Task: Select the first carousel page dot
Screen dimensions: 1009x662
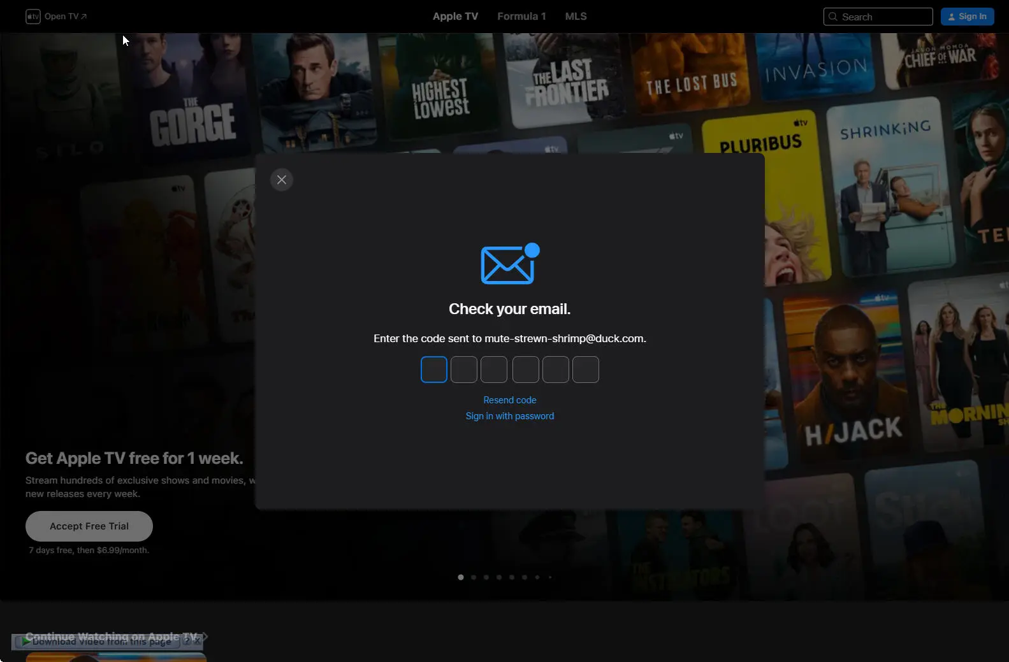Action: 461,577
